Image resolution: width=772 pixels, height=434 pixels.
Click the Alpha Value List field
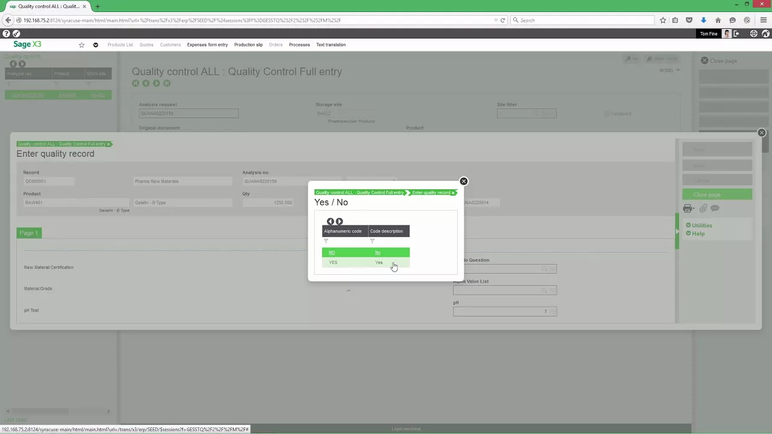[x=505, y=290]
